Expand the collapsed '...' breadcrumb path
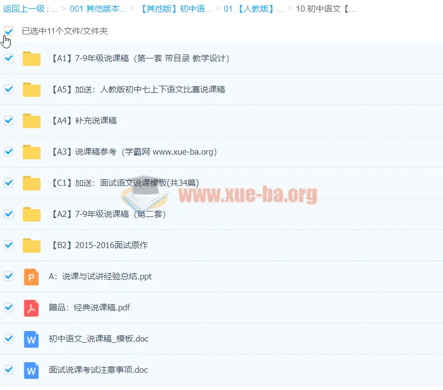The height and width of the screenshot is (390, 443). tap(54, 9)
